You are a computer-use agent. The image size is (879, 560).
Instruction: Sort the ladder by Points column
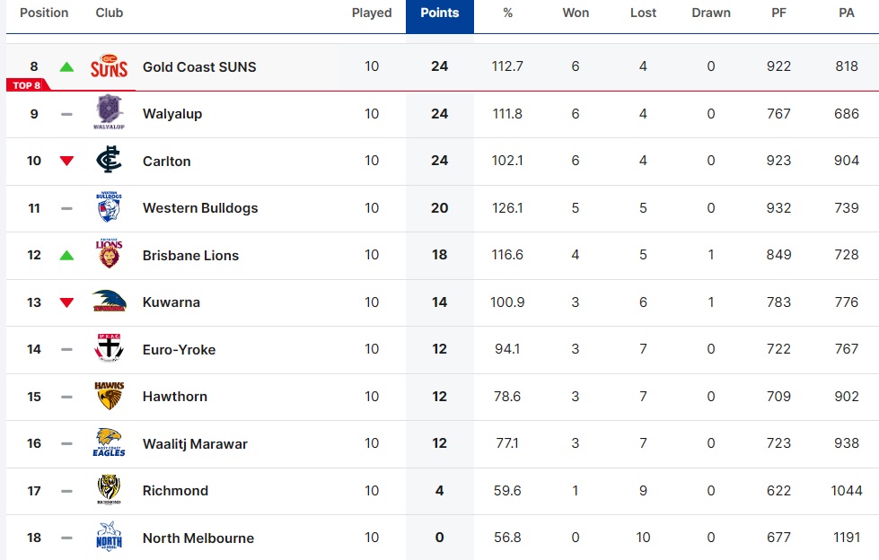pos(439,13)
